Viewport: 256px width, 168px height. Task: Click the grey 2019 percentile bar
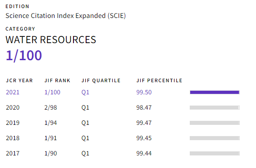215,123
